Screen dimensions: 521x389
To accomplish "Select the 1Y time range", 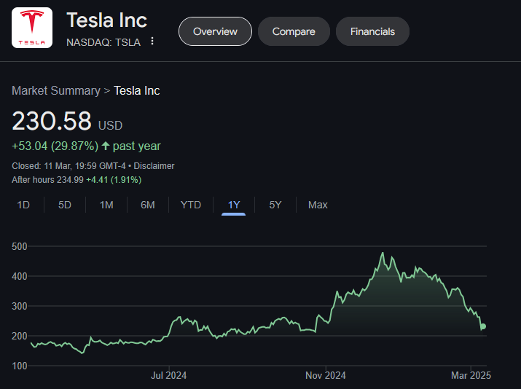I will click(234, 205).
